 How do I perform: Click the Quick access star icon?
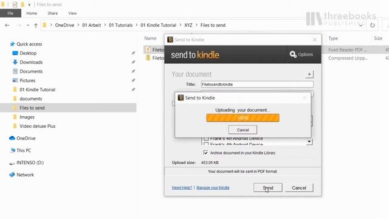[12, 44]
